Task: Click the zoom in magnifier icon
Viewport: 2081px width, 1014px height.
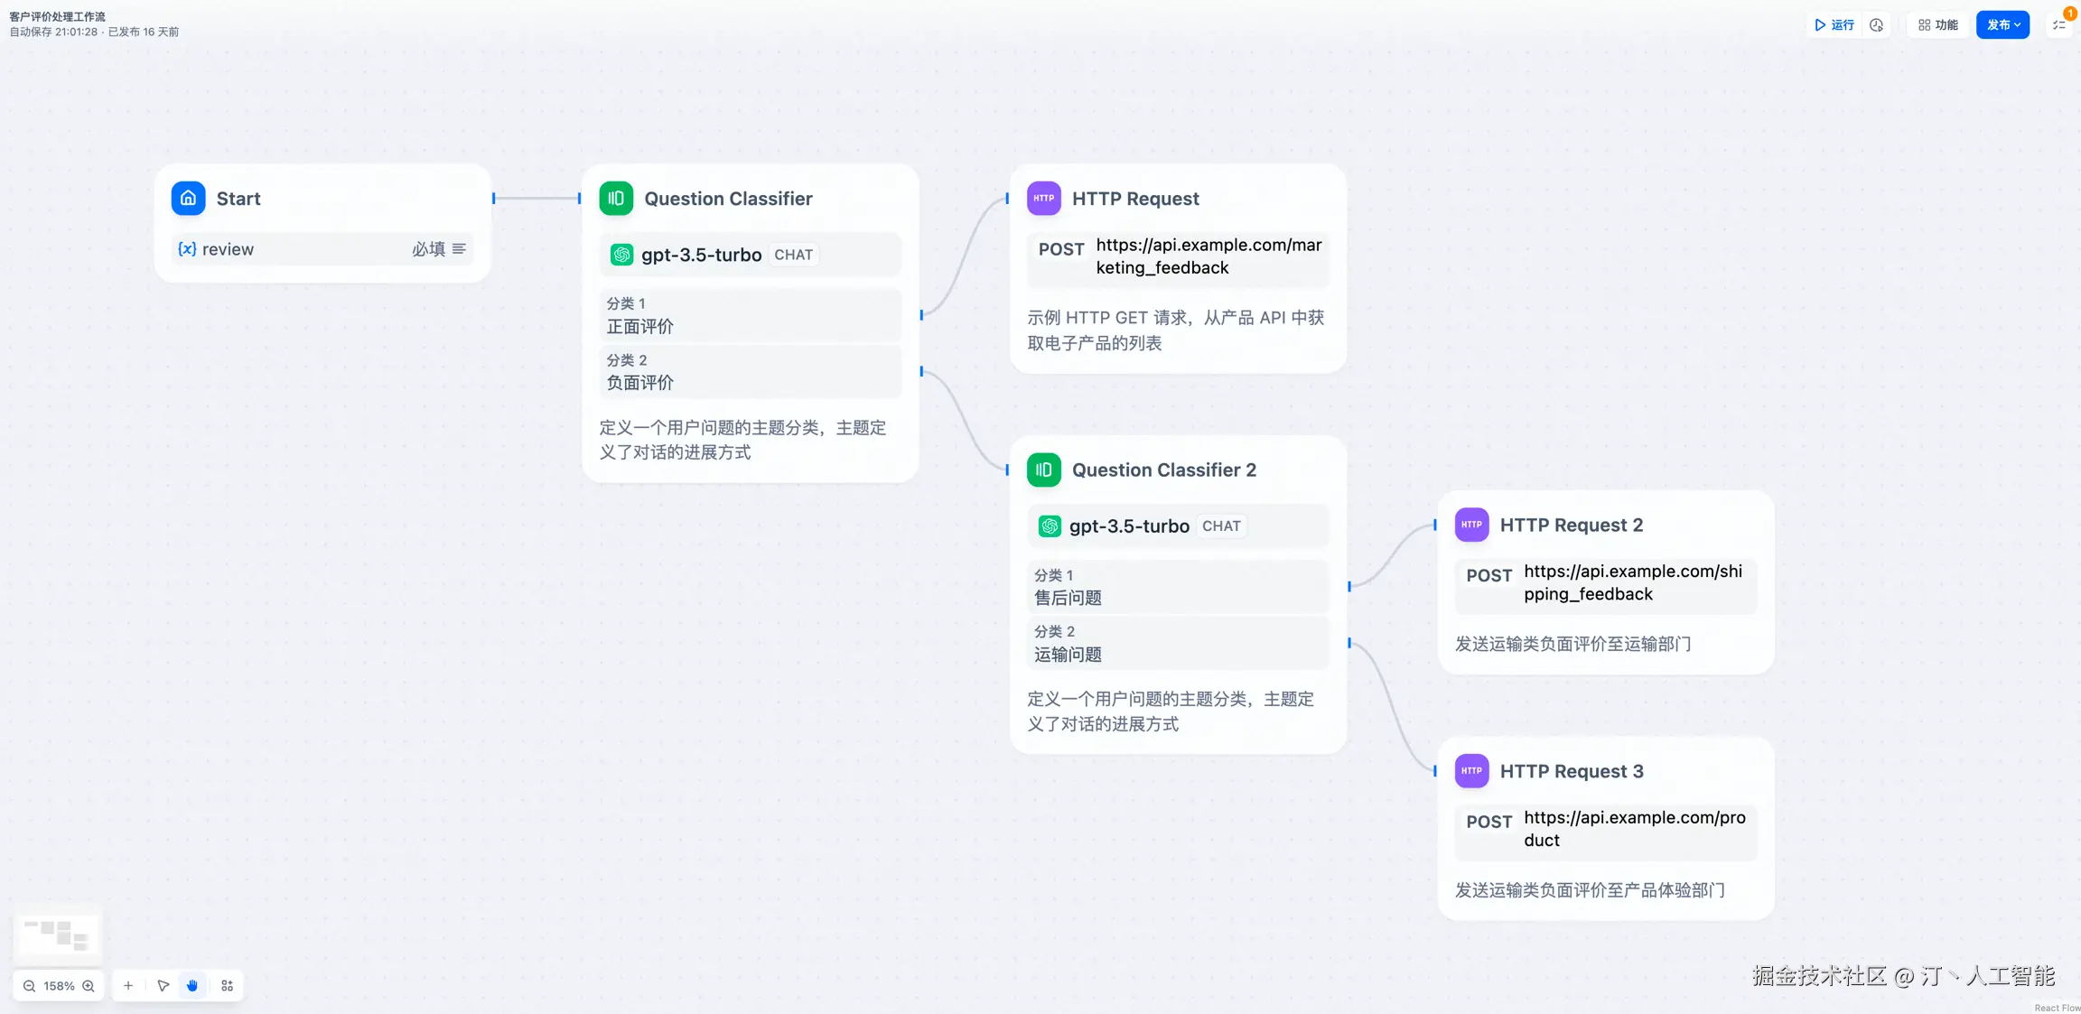Action: (89, 985)
